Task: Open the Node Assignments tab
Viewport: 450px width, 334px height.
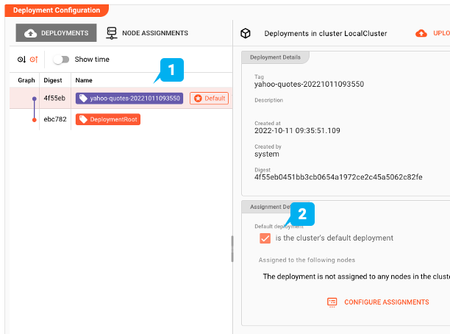Action: [147, 33]
